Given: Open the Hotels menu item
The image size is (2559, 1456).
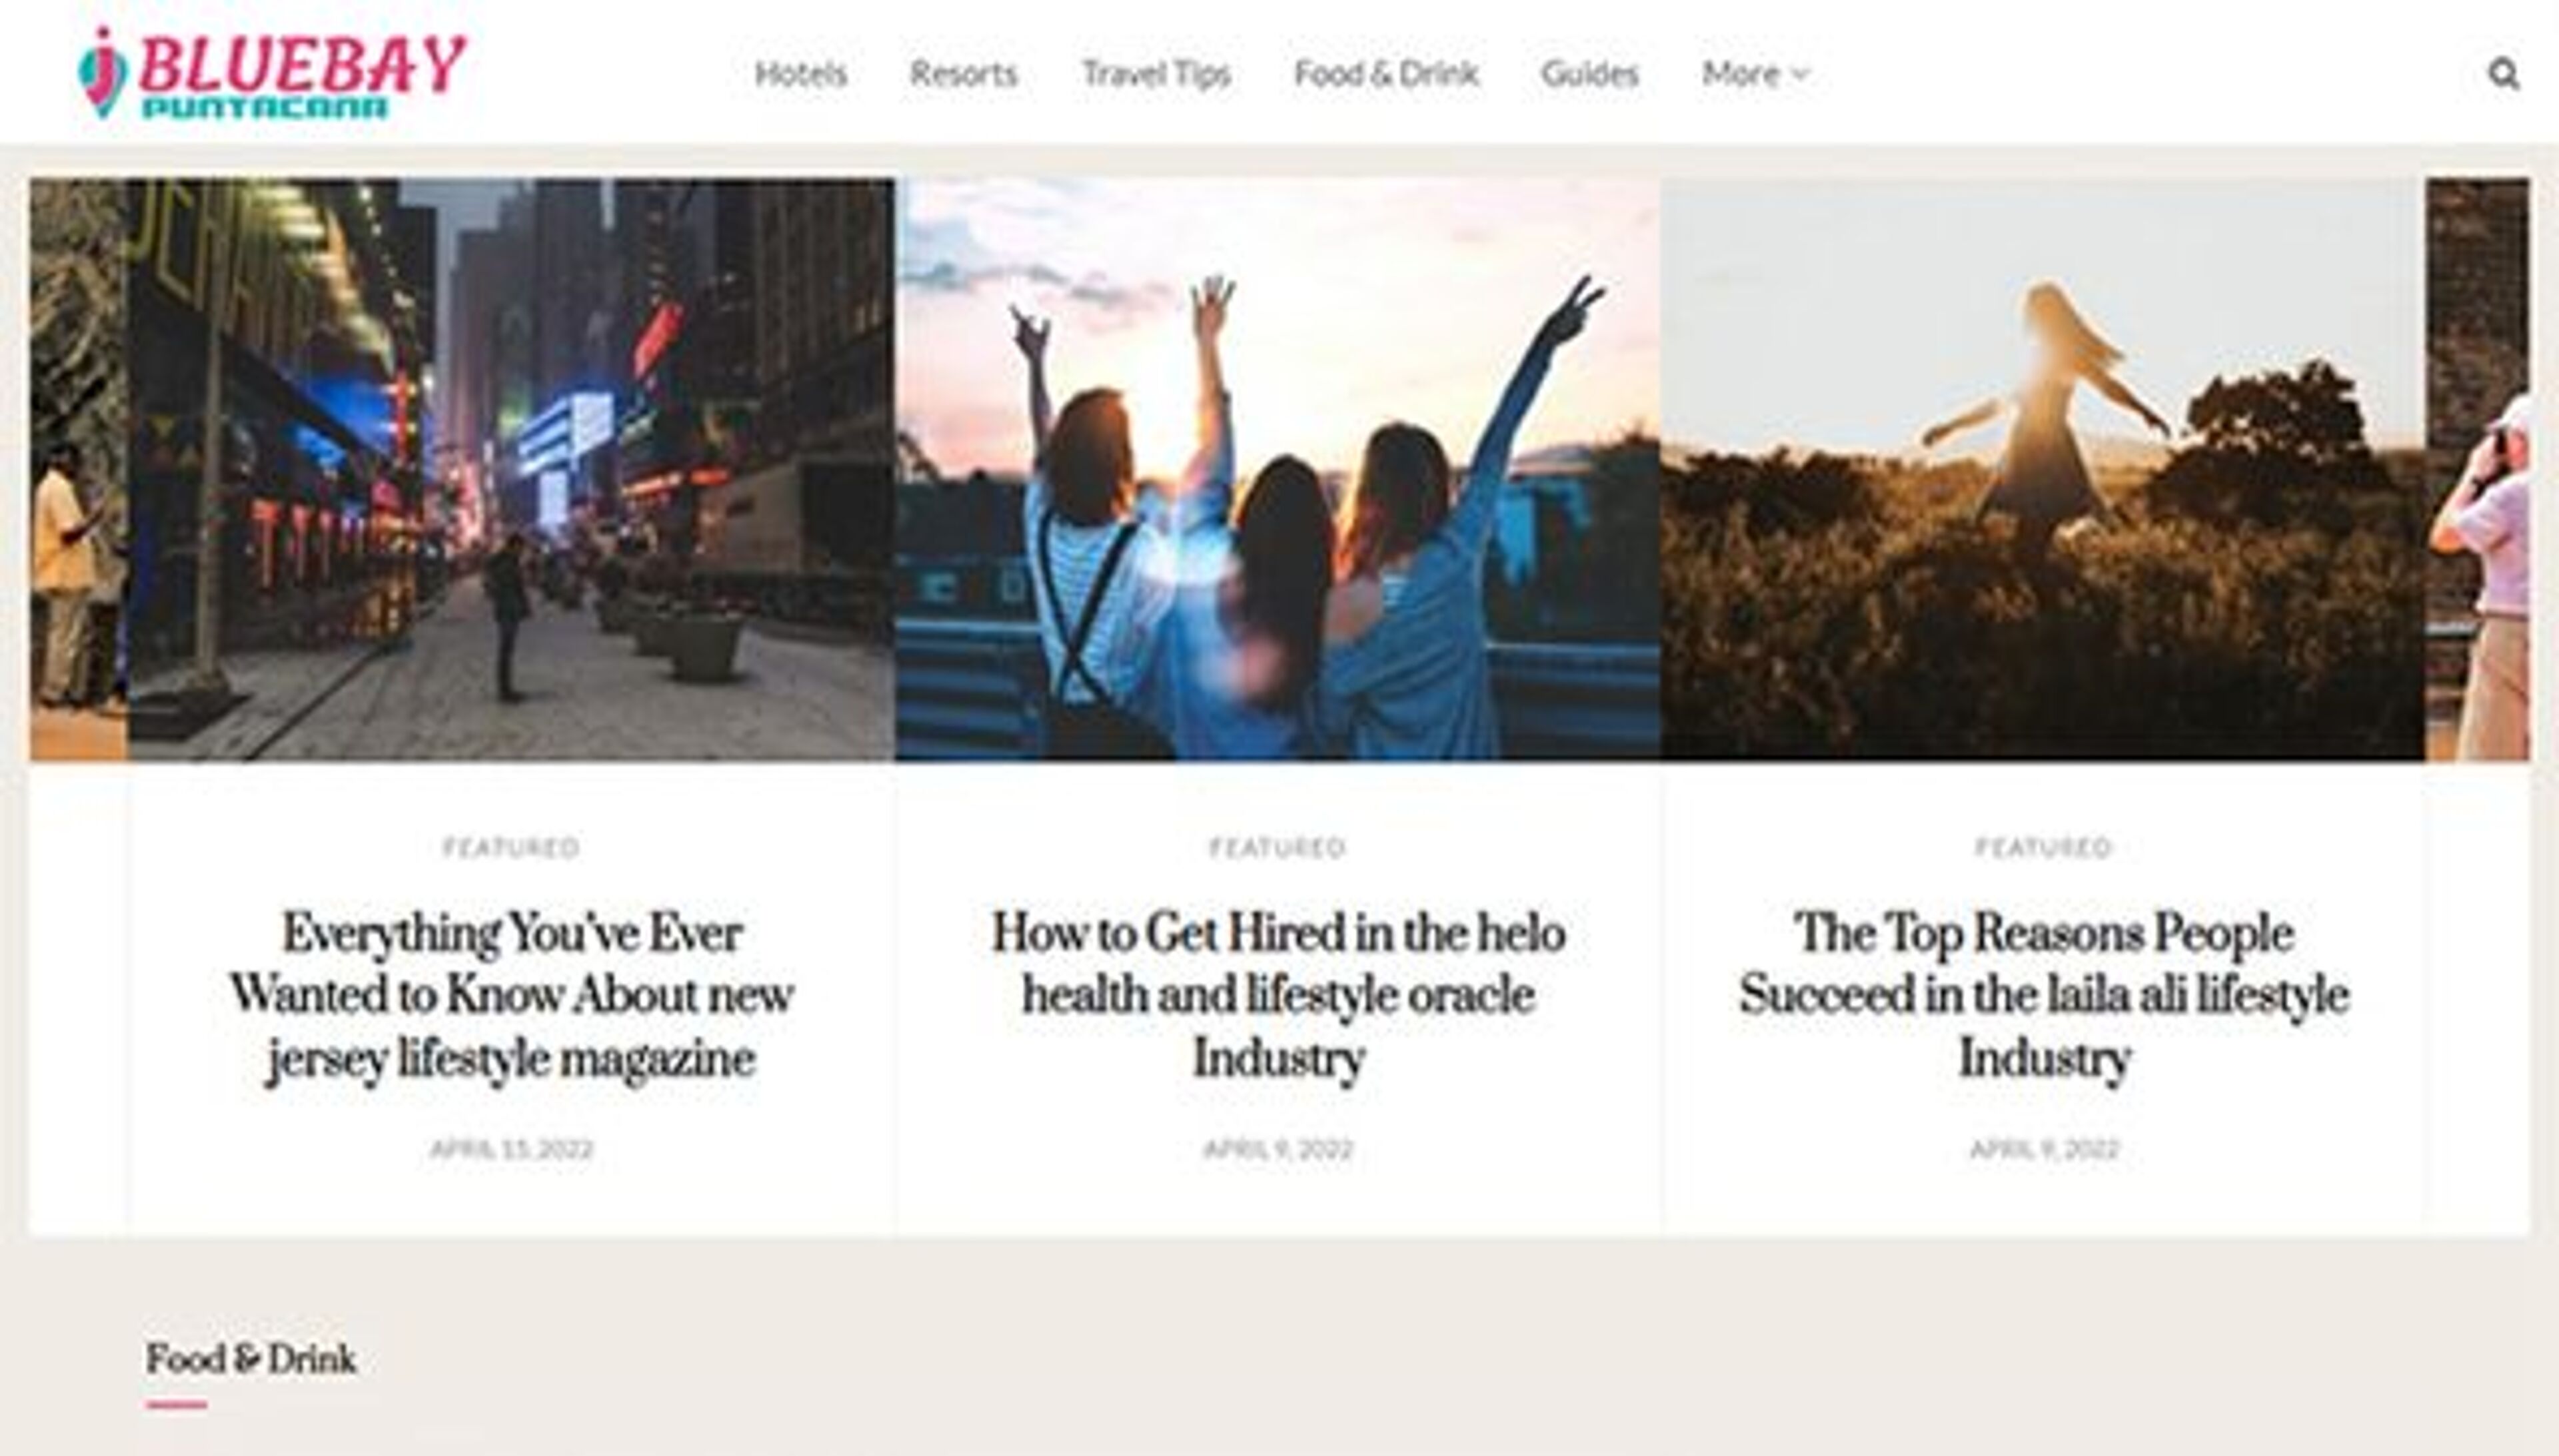Looking at the screenshot, I should 800,74.
